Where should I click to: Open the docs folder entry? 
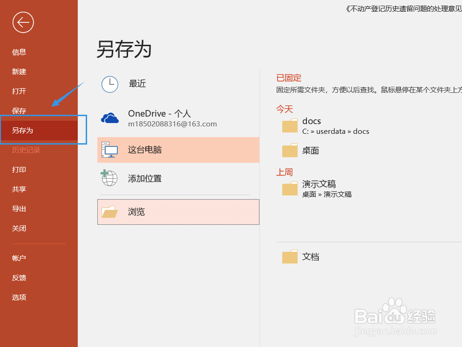[x=312, y=121]
